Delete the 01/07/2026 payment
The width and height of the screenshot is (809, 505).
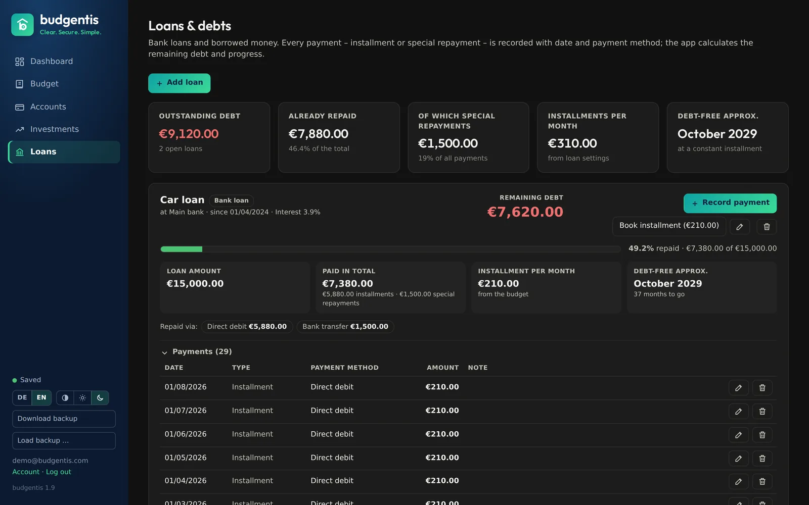(762, 411)
